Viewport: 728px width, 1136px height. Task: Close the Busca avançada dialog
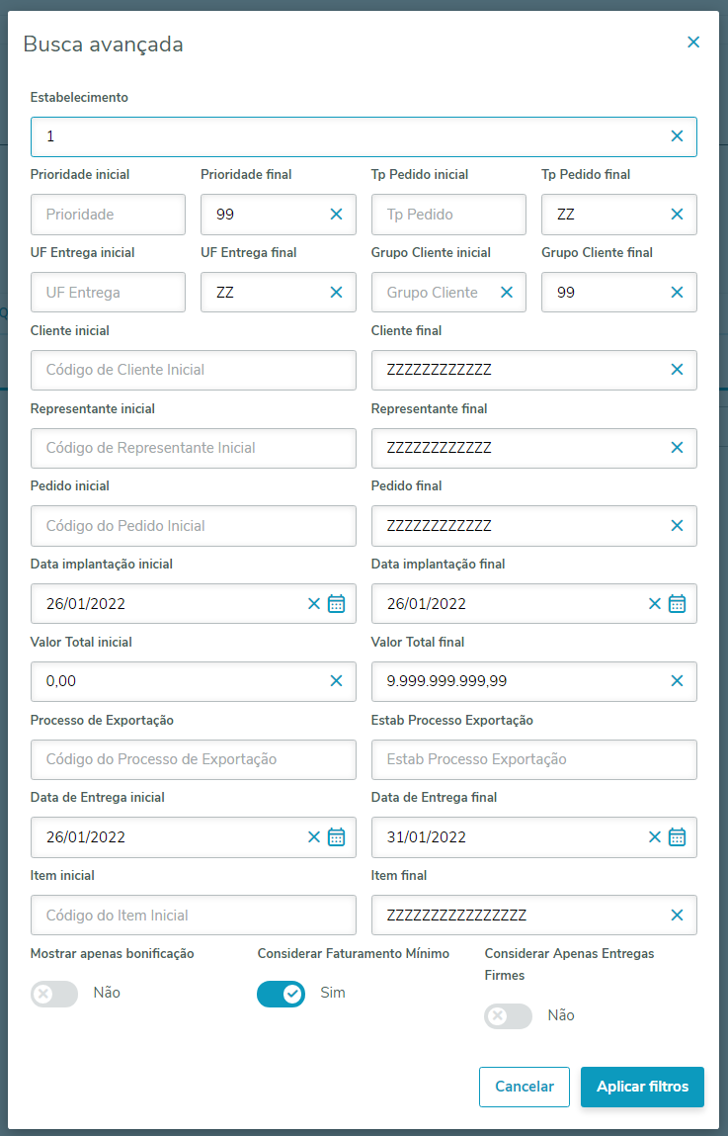(x=693, y=43)
